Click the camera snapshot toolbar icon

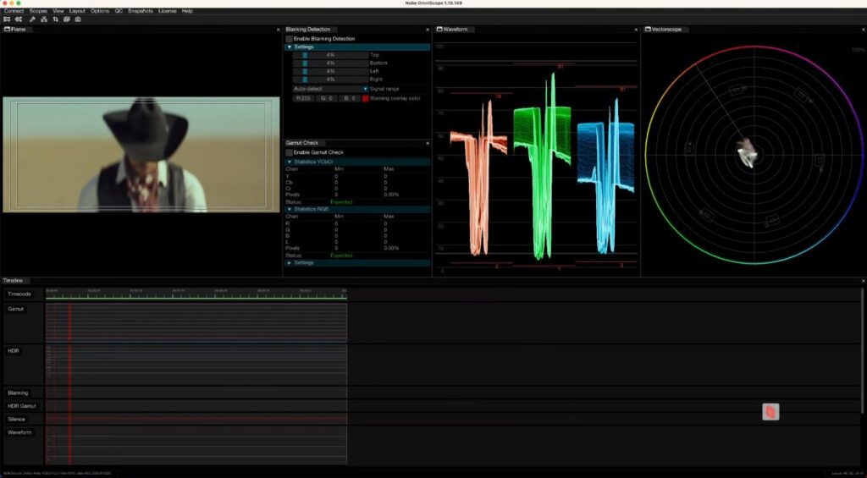pyautogui.click(x=78, y=19)
